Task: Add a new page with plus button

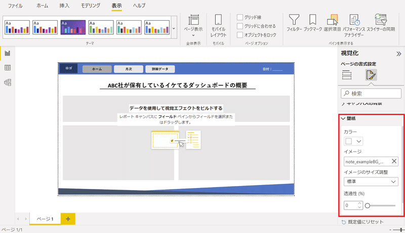Action: pyautogui.click(x=68, y=219)
